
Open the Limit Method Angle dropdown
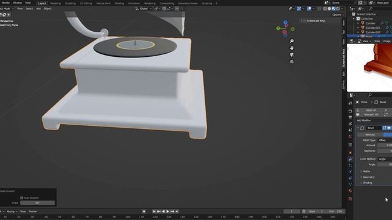(x=385, y=159)
